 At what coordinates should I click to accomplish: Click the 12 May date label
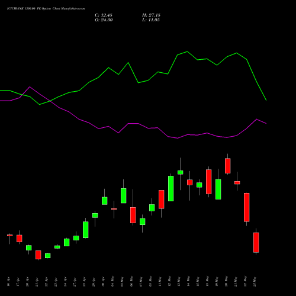pos(169,281)
